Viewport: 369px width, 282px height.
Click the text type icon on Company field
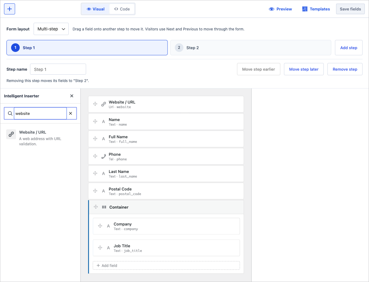(108, 226)
